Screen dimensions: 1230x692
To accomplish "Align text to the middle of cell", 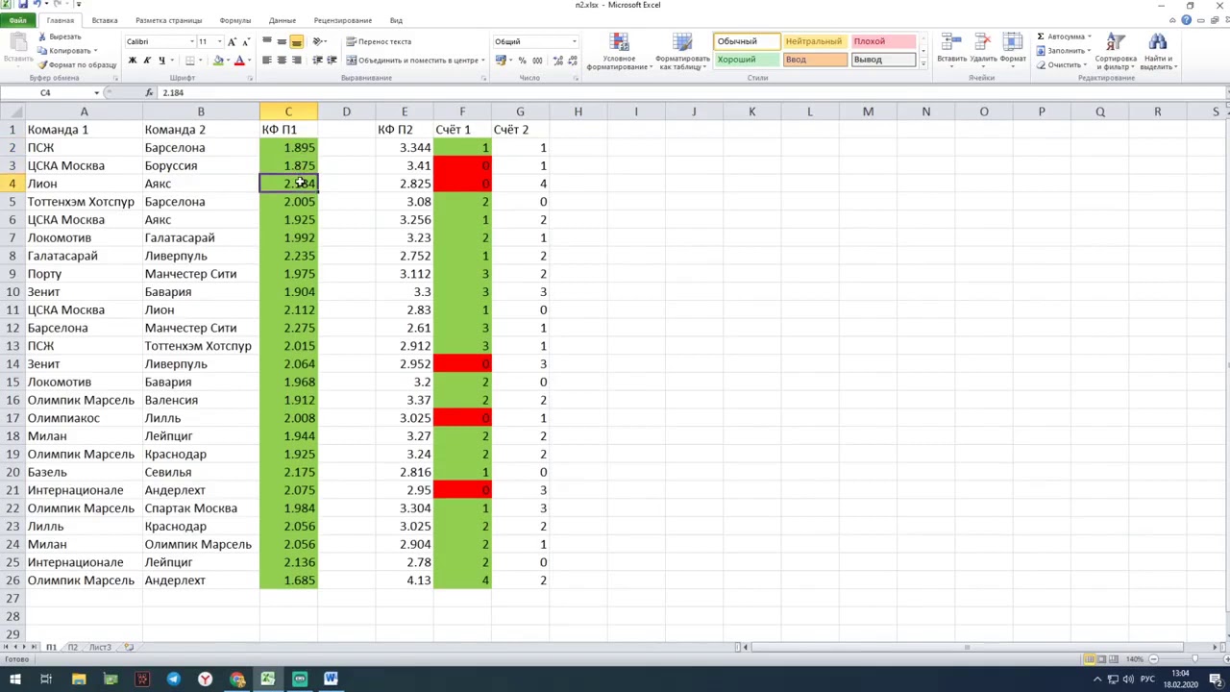I will click(x=282, y=41).
